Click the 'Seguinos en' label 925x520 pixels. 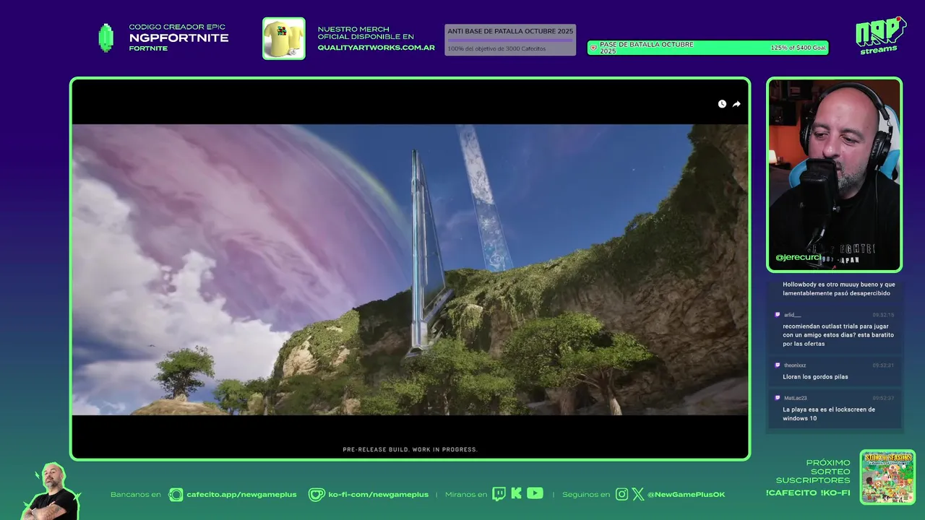point(586,495)
